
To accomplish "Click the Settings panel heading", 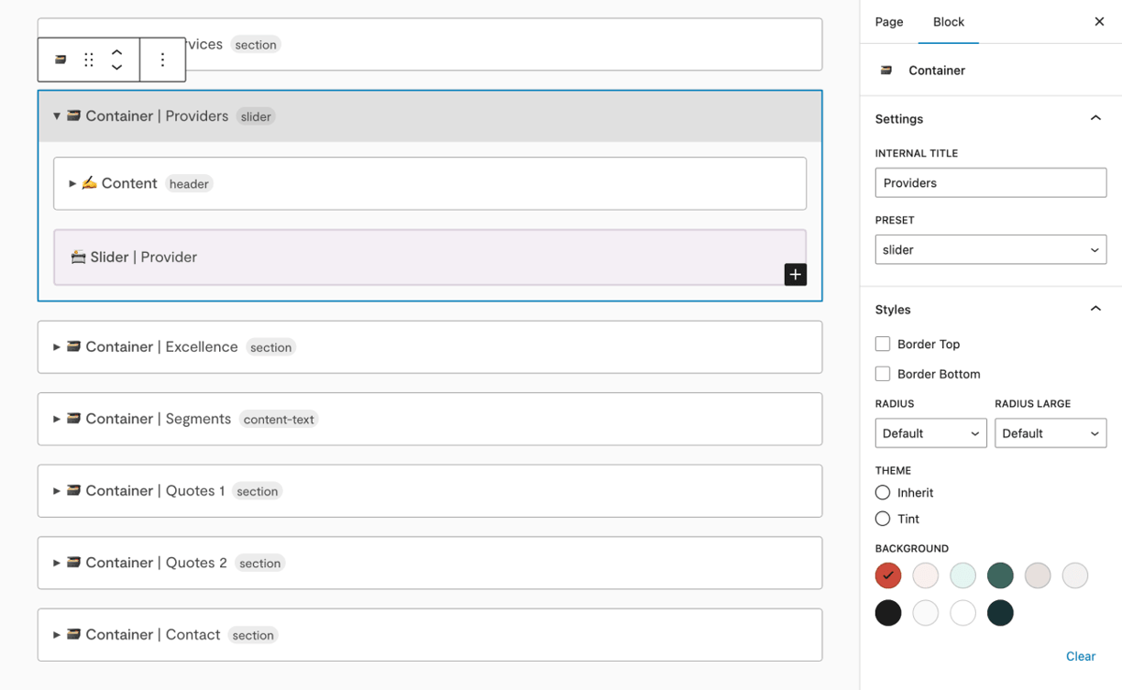I will pyautogui.click(x=899, y=119).
